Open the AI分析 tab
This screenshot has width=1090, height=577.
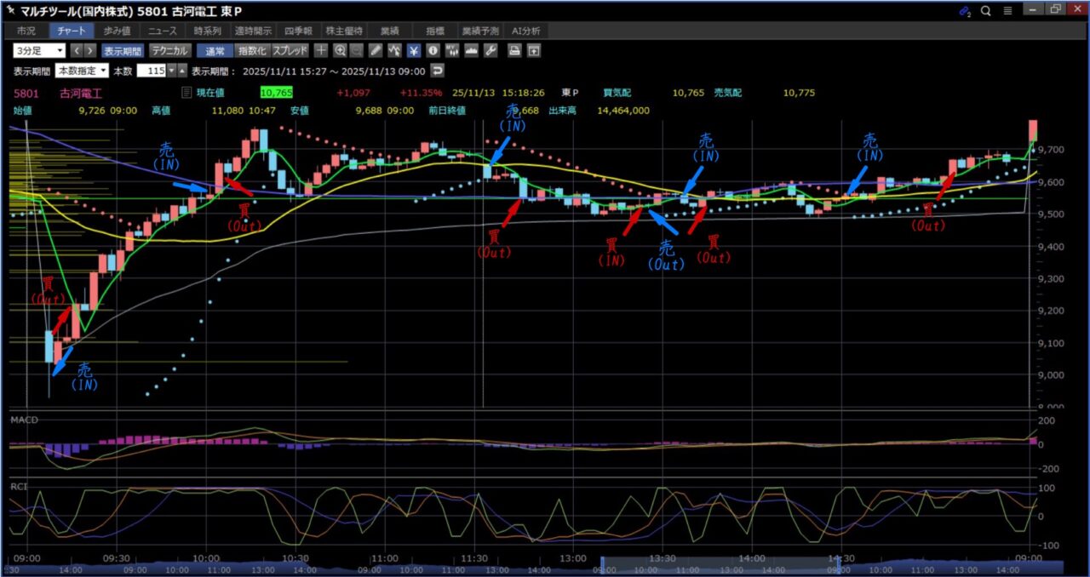coord(525,31)
